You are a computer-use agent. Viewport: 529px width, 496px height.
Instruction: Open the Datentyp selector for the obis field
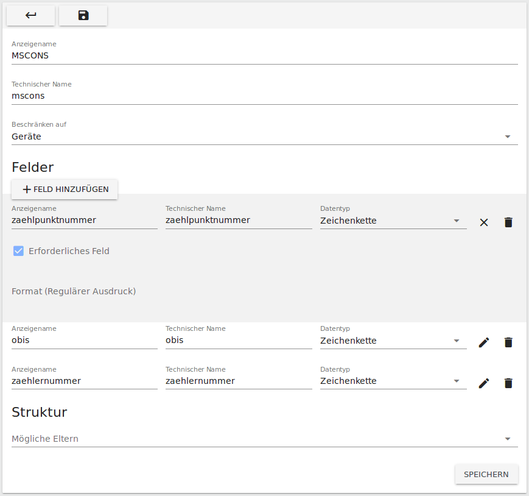pyautogui.click(x=455, y=341)
